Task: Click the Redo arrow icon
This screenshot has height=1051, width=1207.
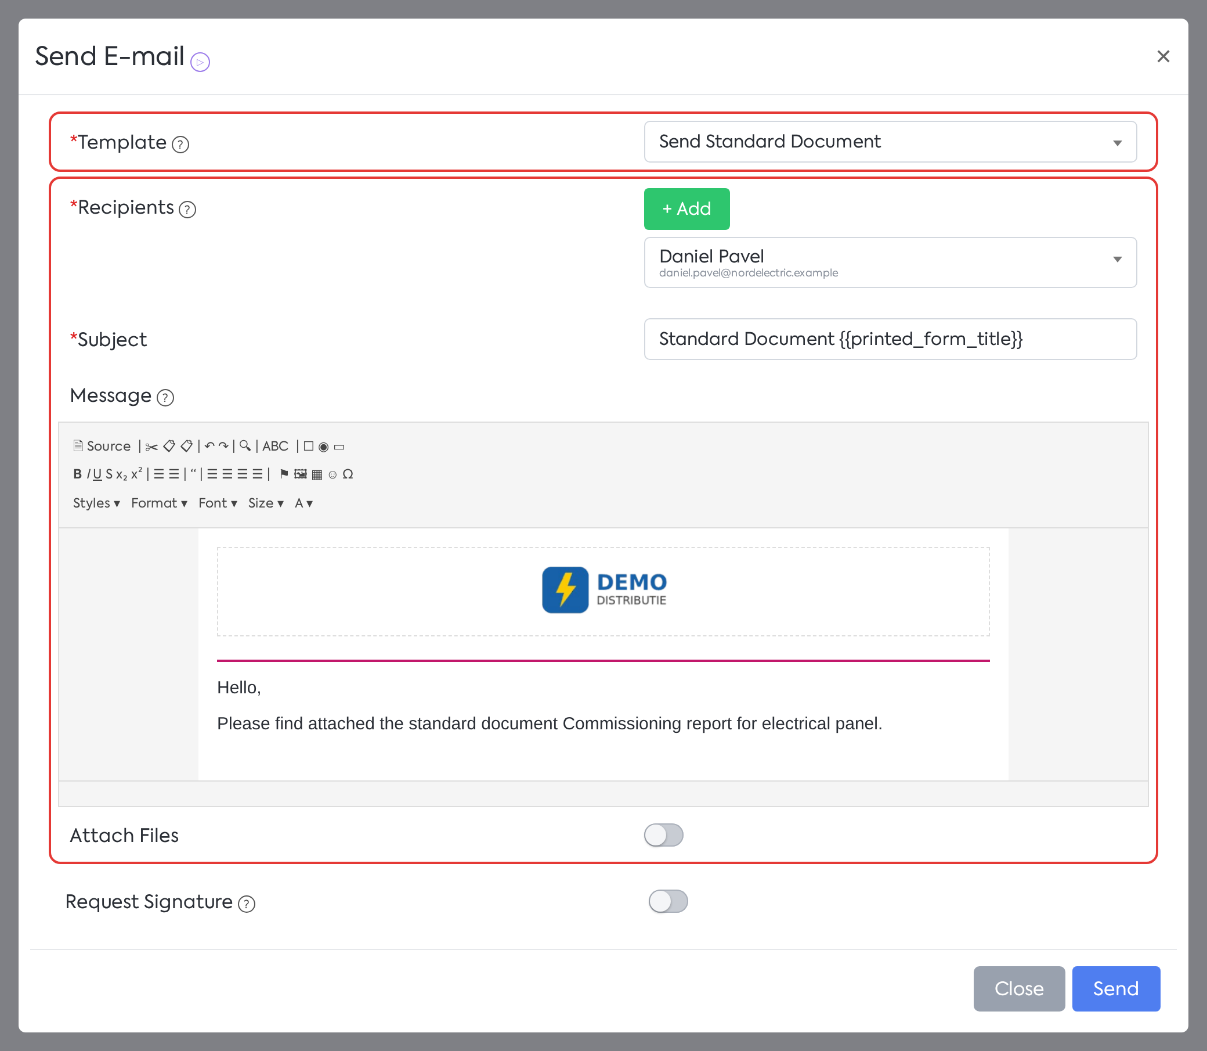Action: point(223,447)
